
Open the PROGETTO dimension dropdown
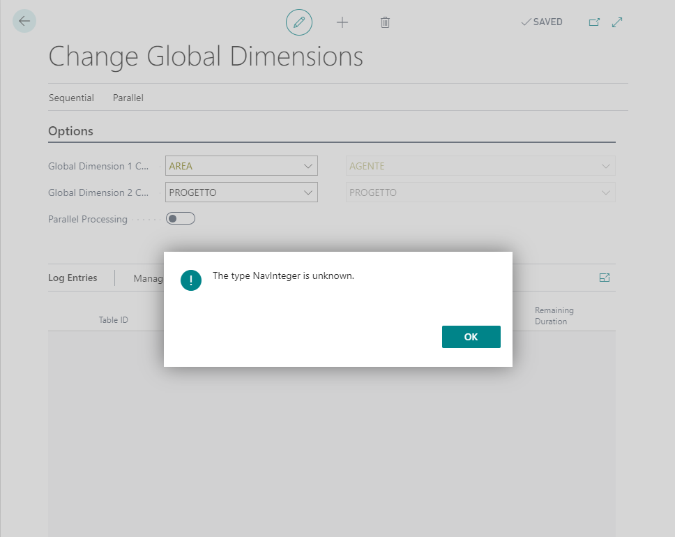[308, 192]
